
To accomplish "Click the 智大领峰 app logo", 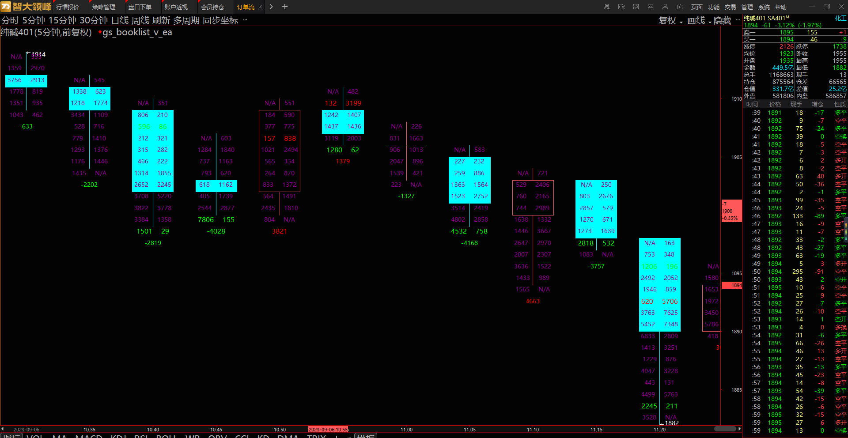I will tap(26, 7).
